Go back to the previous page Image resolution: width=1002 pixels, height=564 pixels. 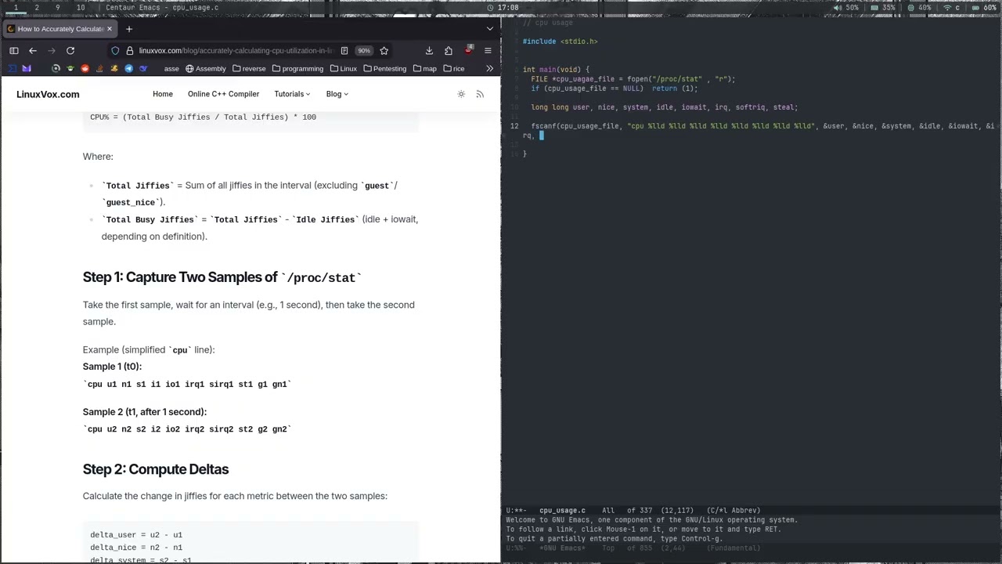point(33,51)
